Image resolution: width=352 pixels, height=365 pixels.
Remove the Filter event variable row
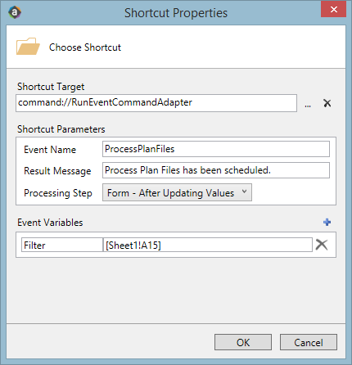(322, 245)
